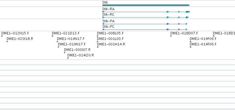Click the DME1-021D13.F label
The image size is (235, 110).
(x=66, y=33)
